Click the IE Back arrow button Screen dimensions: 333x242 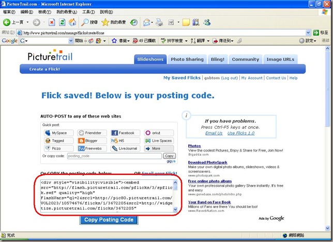tap(6, 22)
